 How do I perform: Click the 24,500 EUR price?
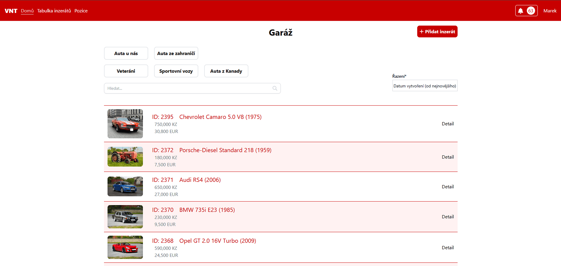click(166, 255)
